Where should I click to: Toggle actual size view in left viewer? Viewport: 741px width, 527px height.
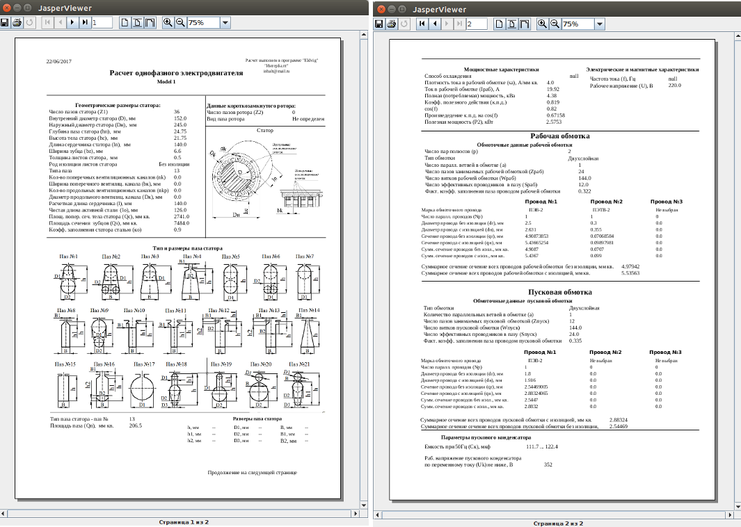click(x=125, y=23)
